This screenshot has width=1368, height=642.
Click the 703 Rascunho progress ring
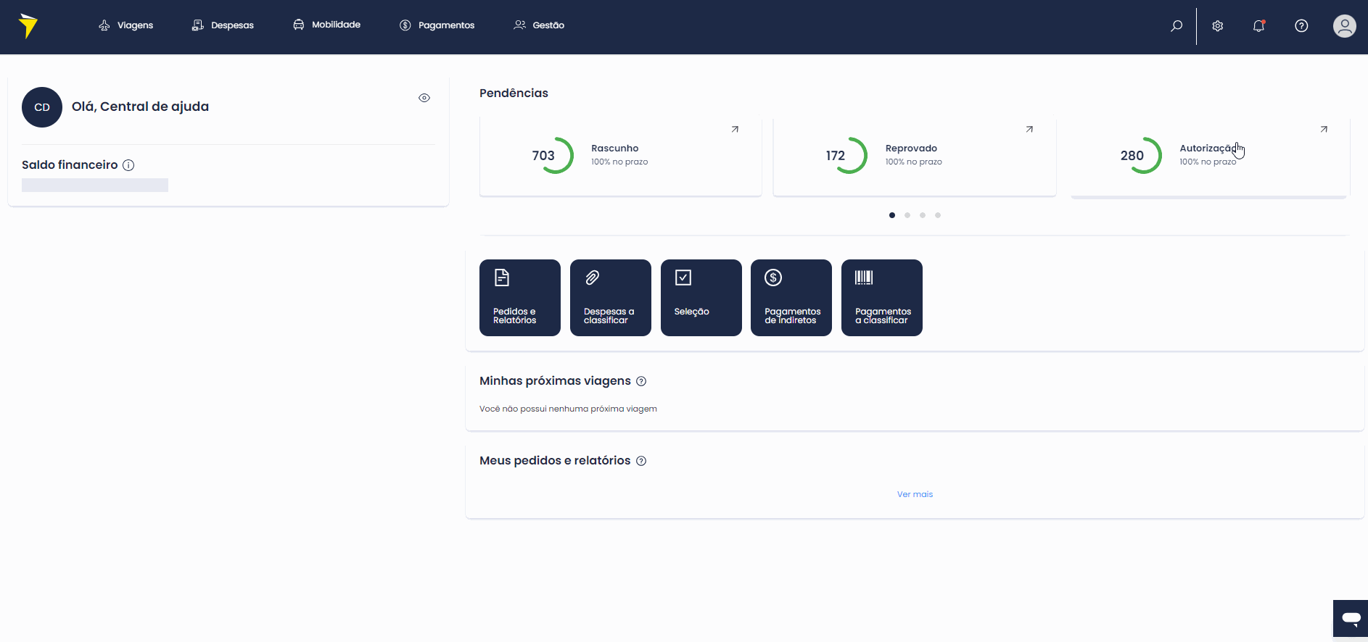click(555, 155)
